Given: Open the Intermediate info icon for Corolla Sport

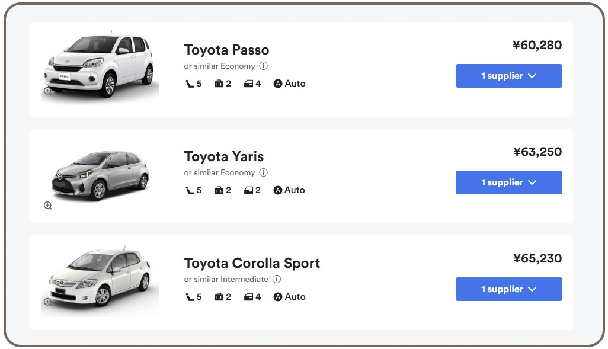Looking at the screenshot, I should pos(276,279).
